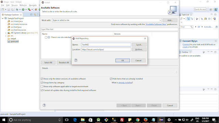Image resolution: width=219 pixels, height=123 pixels.
Task: Open Chrome from the Windows taskbar
Action: click(138, 120)
